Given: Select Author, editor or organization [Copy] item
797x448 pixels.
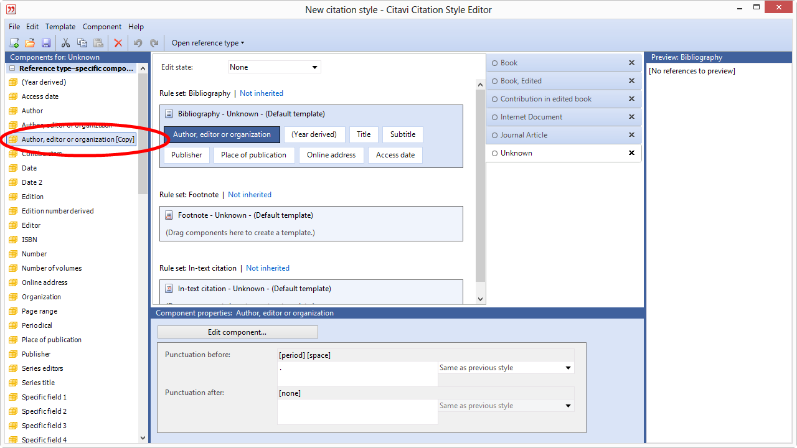Looking at the screenshot, I should pyautogui.click(x=78, y=139).
